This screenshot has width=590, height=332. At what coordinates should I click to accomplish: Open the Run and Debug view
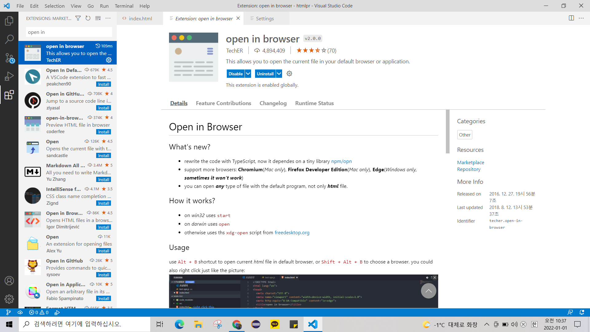point(9,76)
